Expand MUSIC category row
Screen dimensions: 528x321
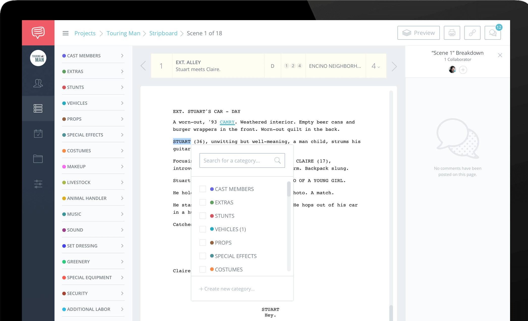(93, 214)
